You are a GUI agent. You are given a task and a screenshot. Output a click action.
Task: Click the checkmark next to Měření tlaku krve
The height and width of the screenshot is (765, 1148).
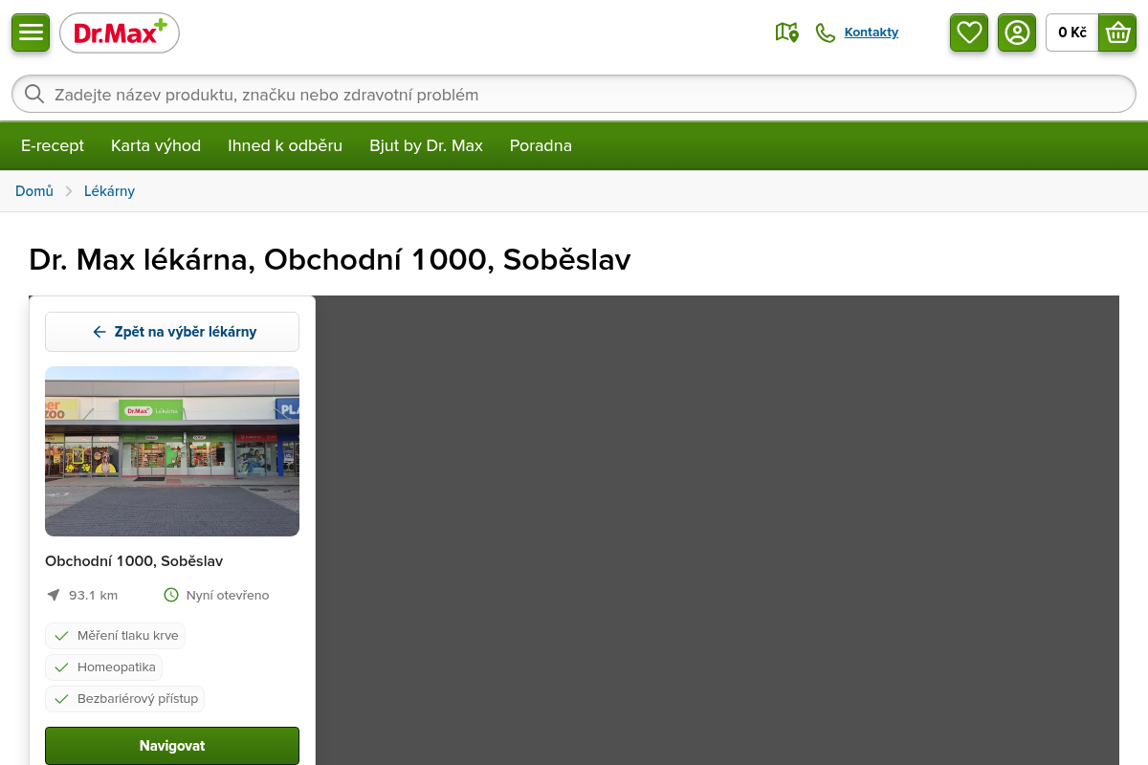point(62,636)
